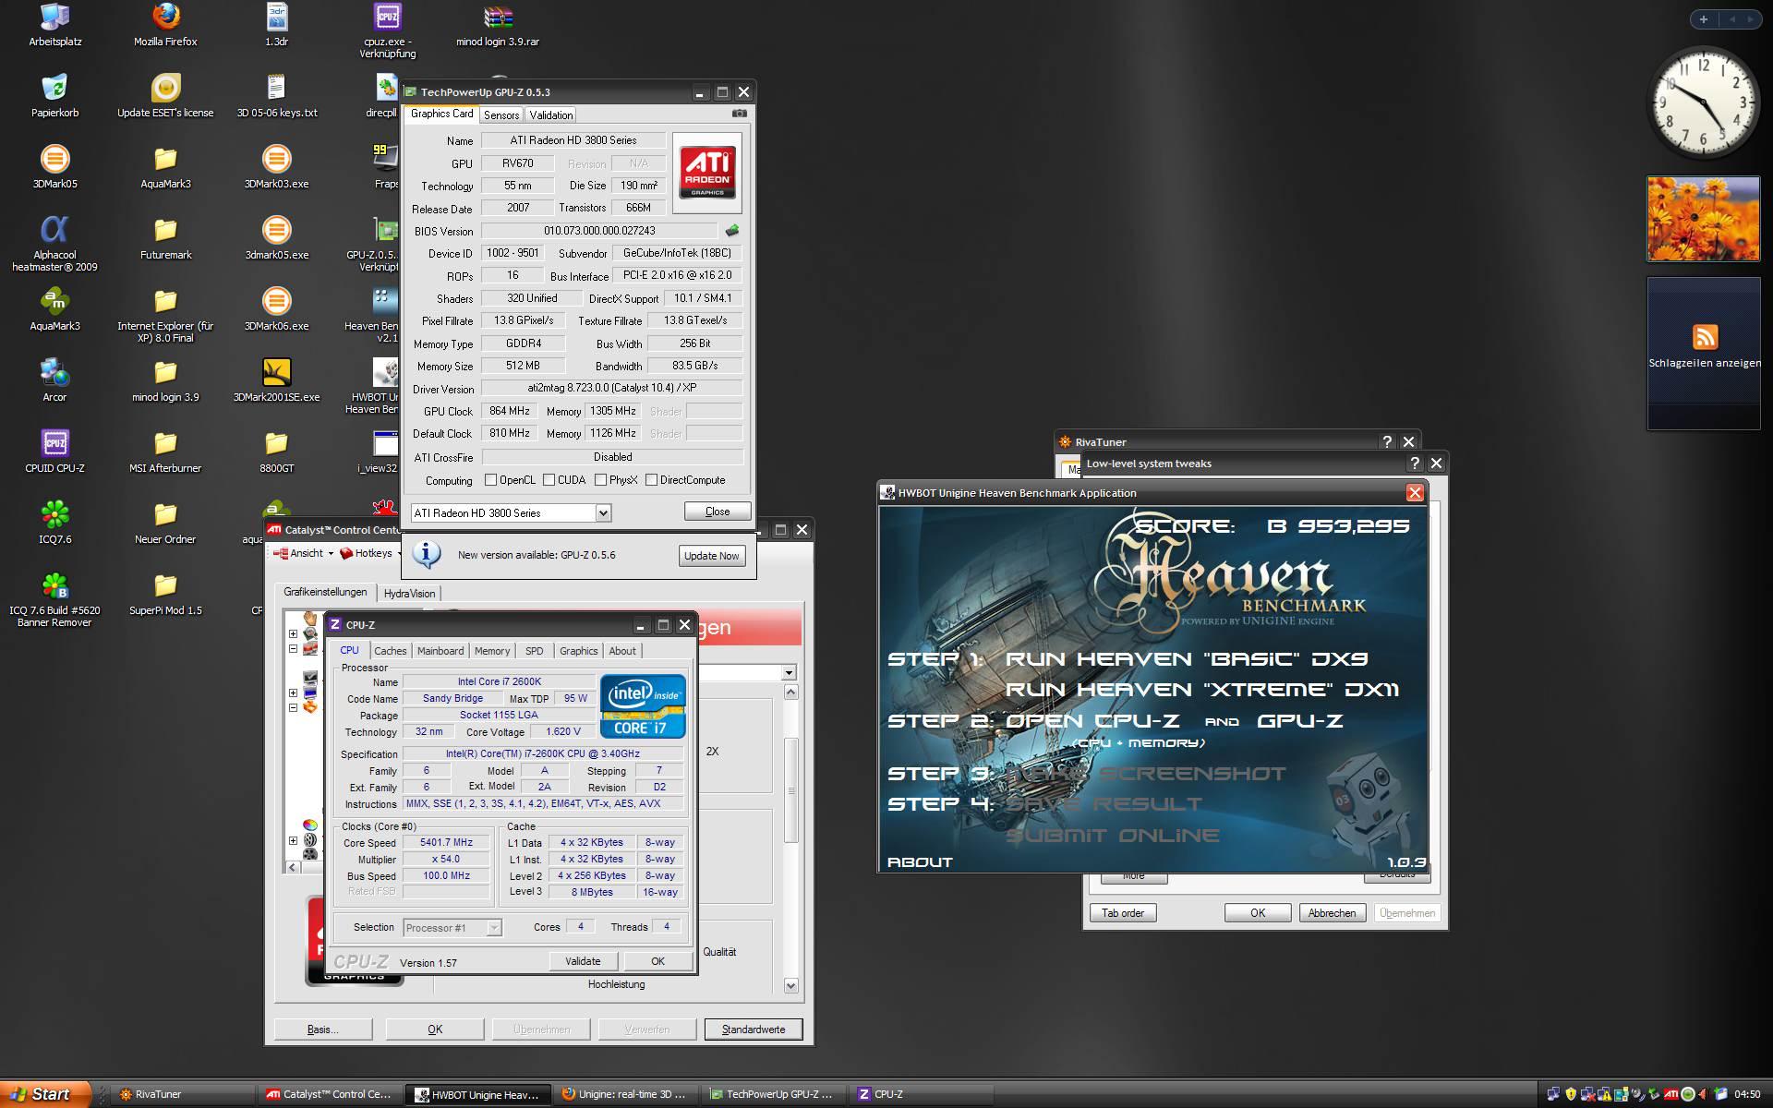This screenshot has width=1773, height=1108.
Task: Switch to the Sensors tab in GPU-Z
Action: [x=501, y=114]
